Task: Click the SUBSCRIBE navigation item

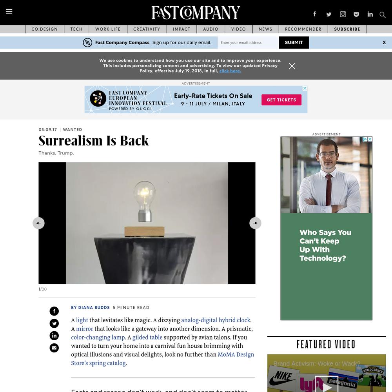Action: (347, 29)
